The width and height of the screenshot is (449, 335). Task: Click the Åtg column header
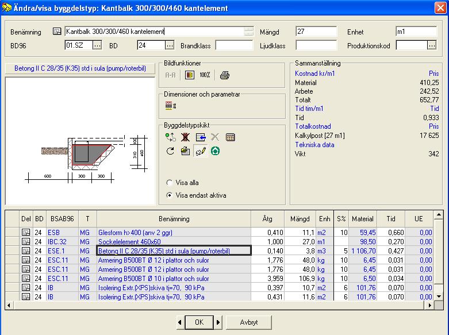[267, 219]
